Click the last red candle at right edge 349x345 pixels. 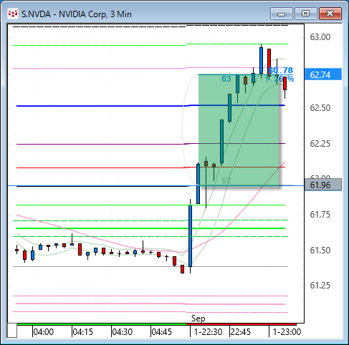pos(285,84)
